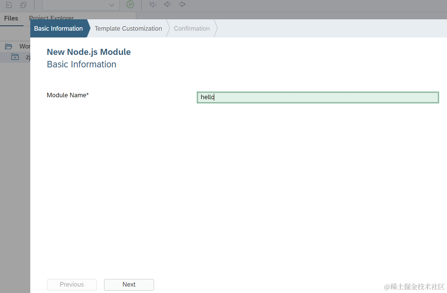This screenshot has height=293, width=447.
Task: Click the first import icon in toolbar
Action: pos(9,5)
